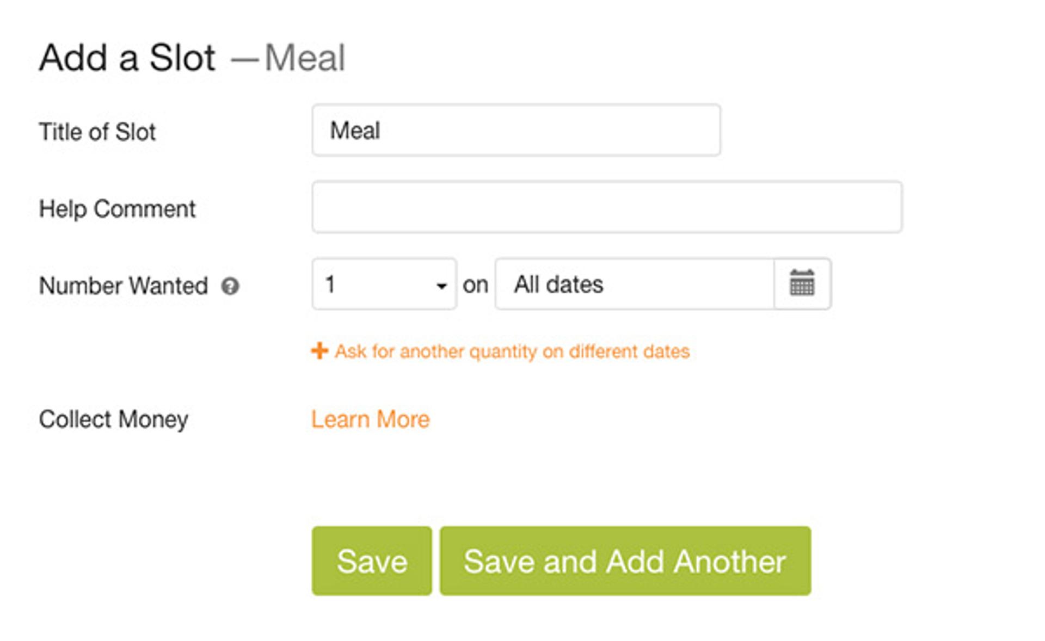Screen dimensions: 1045x641
Task: Click the Meal text inside title box
Action: point(355,131)
